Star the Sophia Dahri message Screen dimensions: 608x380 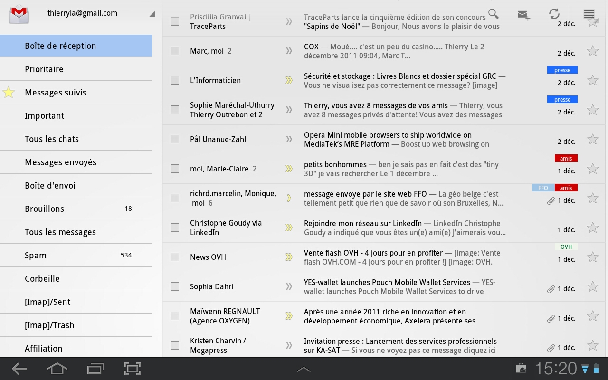click(592, 286)
